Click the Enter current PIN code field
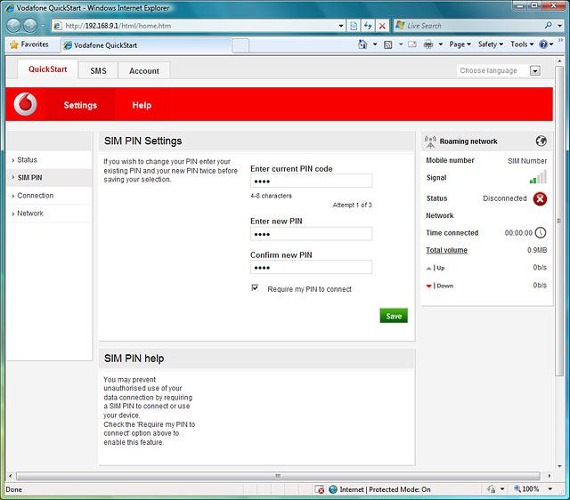The image size is (570, 500). (x=311, y=181)
